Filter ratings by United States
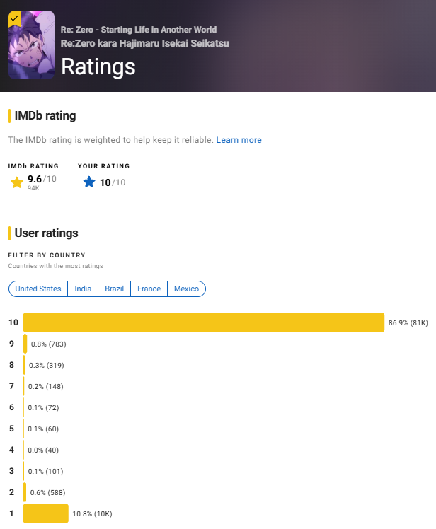Image resolution: width=436 pixels, height=529 pixels. pos(38,289)
